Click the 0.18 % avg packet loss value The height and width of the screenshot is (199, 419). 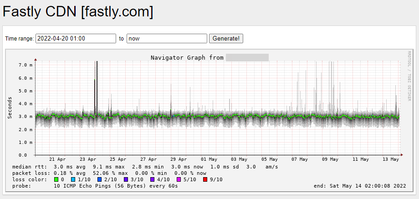[70, 173]
